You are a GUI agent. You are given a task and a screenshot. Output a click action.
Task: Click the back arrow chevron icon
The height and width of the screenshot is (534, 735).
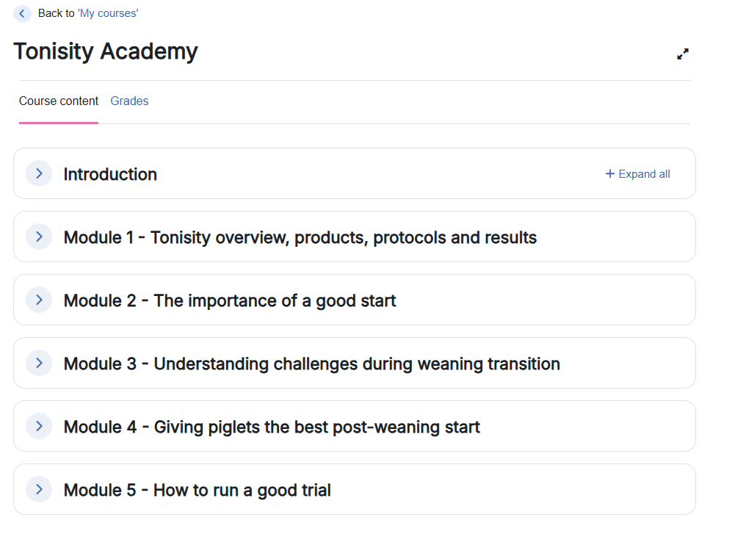click(23, 13)
